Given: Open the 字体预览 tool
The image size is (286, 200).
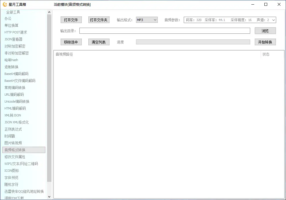Looking at the screenshot, I should coord(11,178).
